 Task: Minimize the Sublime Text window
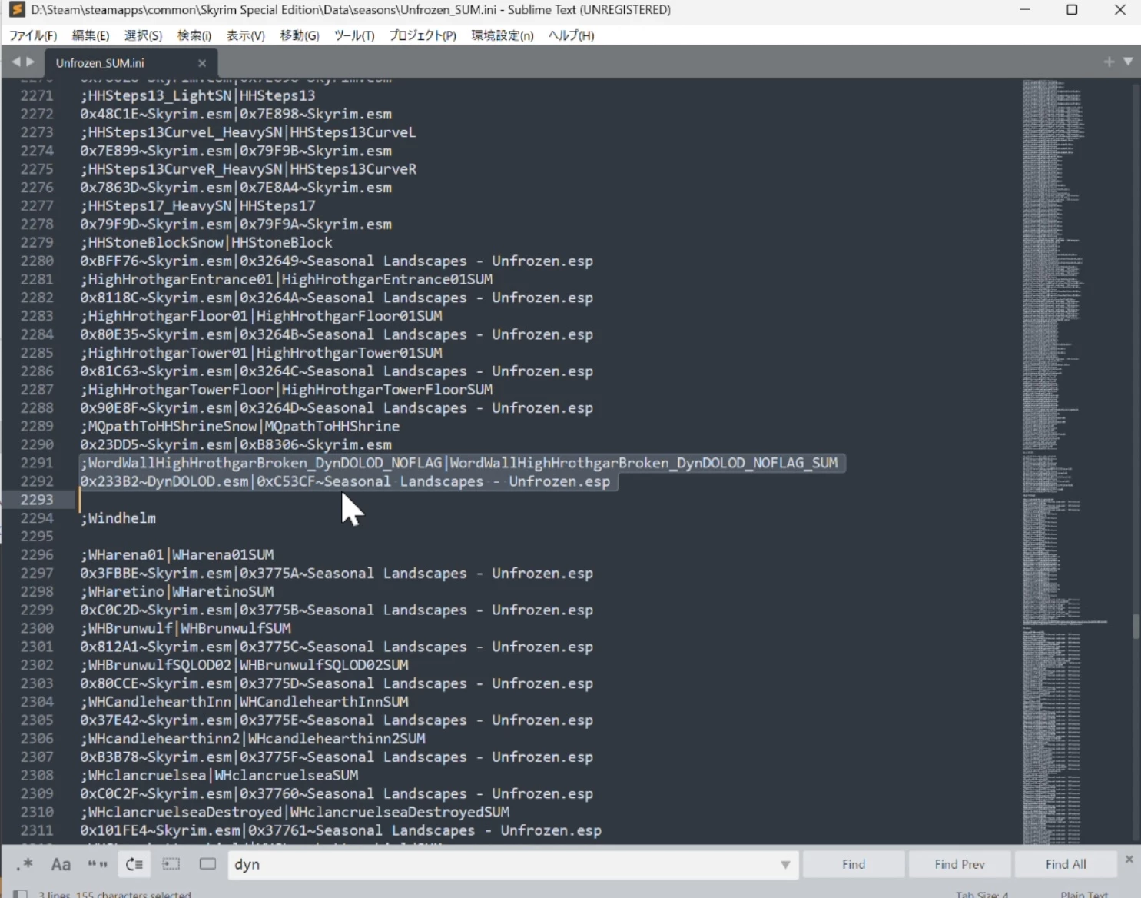coord(1024,10)
